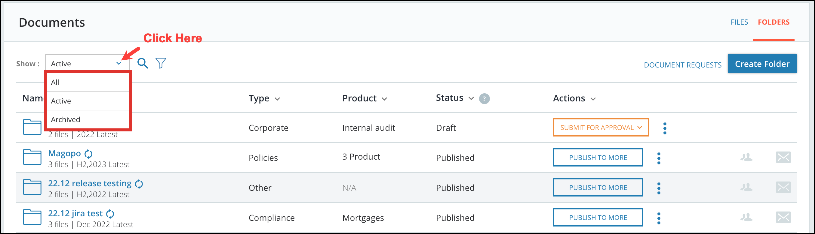Select Active option in dropdown list
The height and width of the screenshot is (234, 815).
88,101
